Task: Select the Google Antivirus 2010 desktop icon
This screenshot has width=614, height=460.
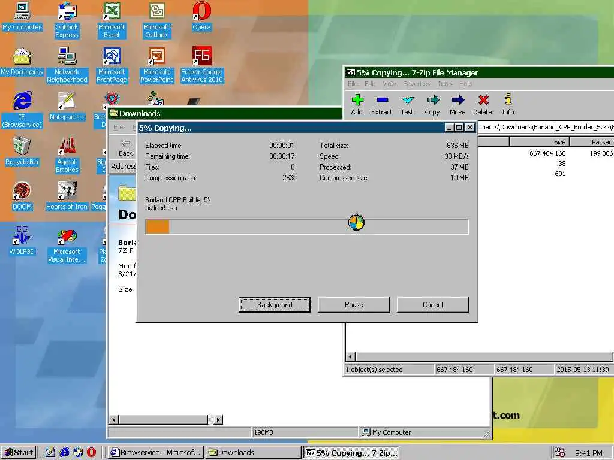Action: tap(201, 65)
